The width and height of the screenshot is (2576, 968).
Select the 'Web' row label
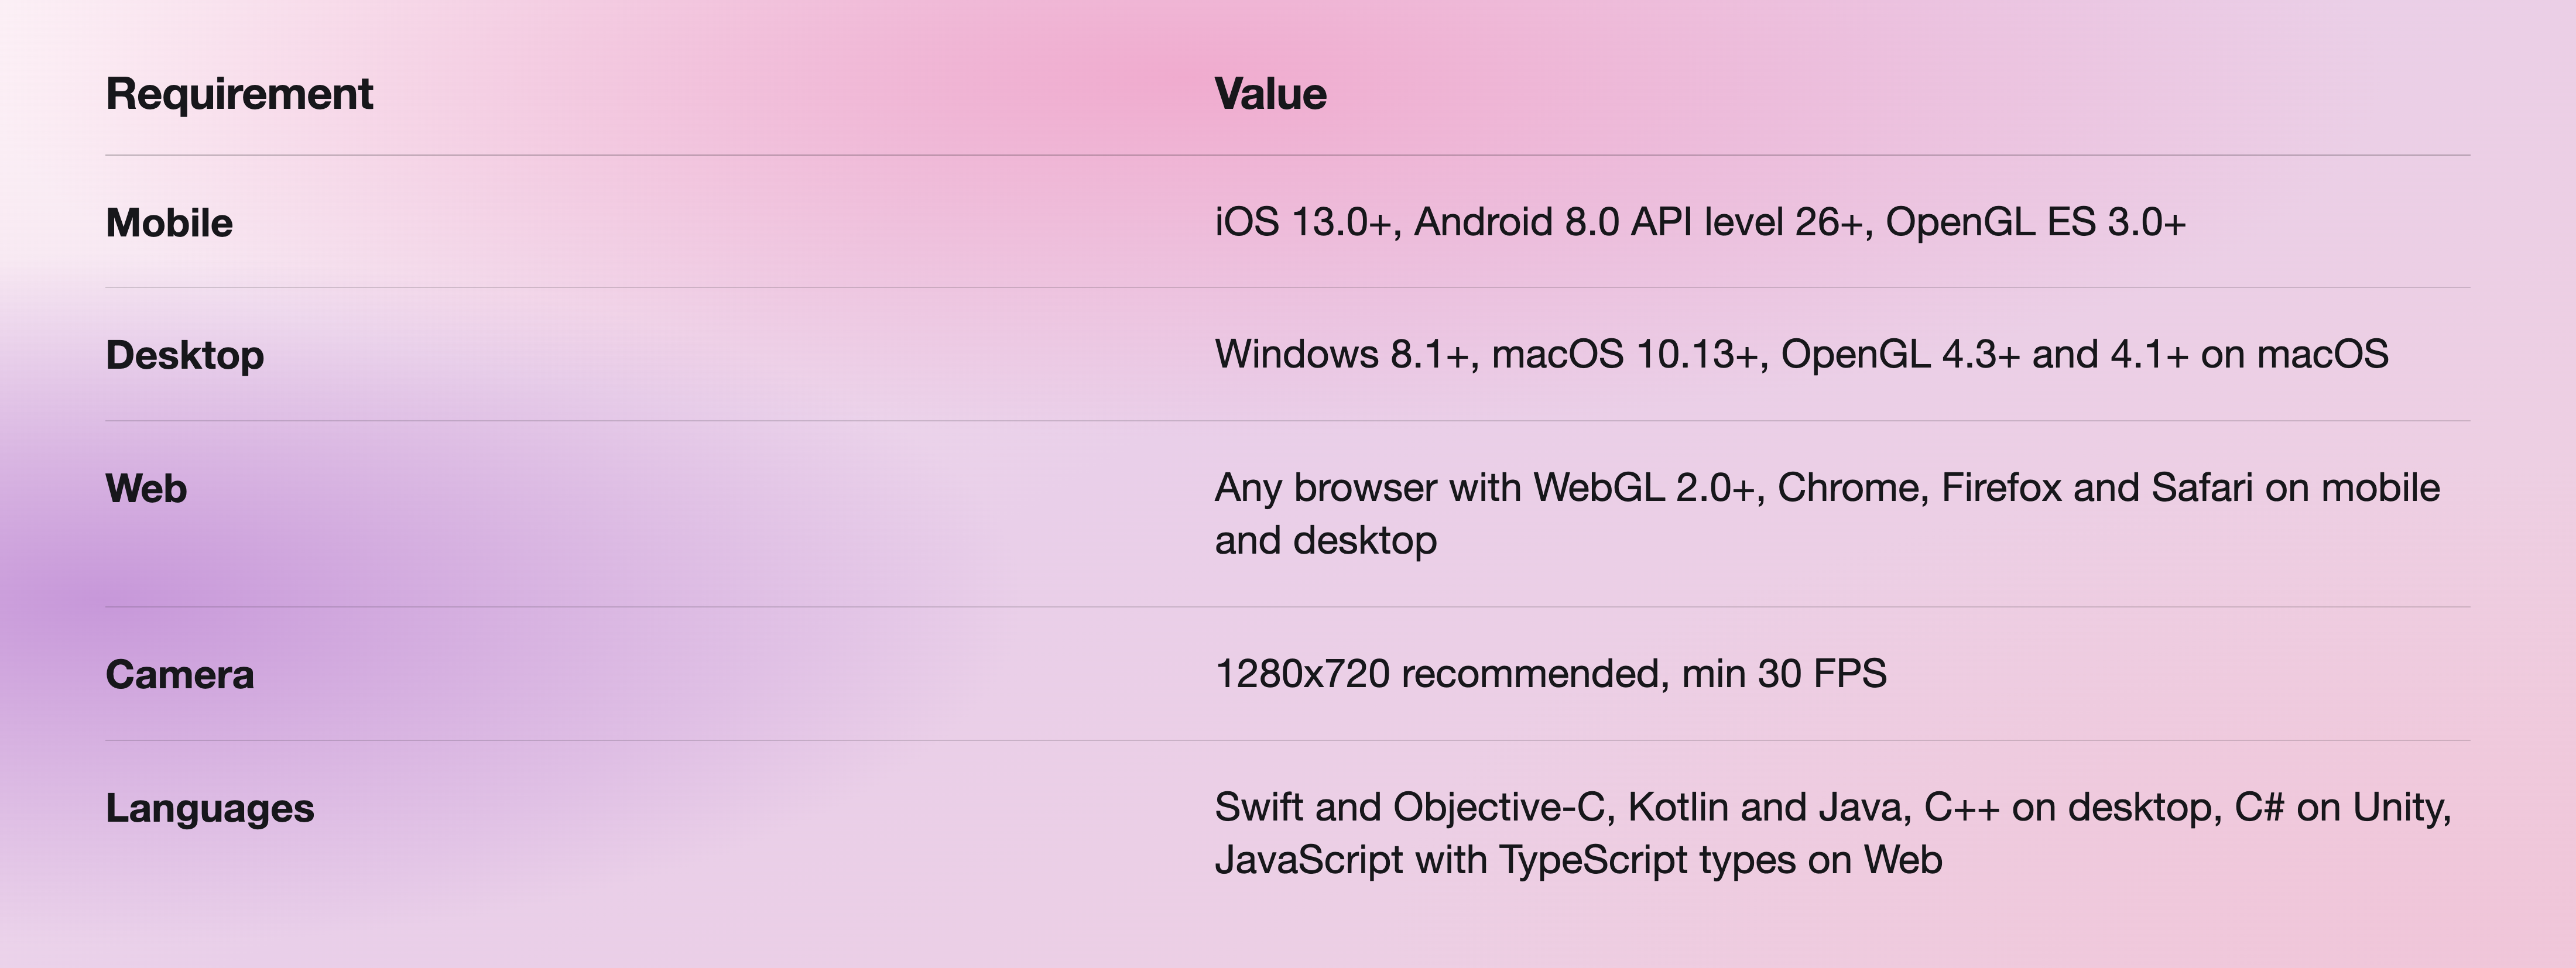click(146, 488)
